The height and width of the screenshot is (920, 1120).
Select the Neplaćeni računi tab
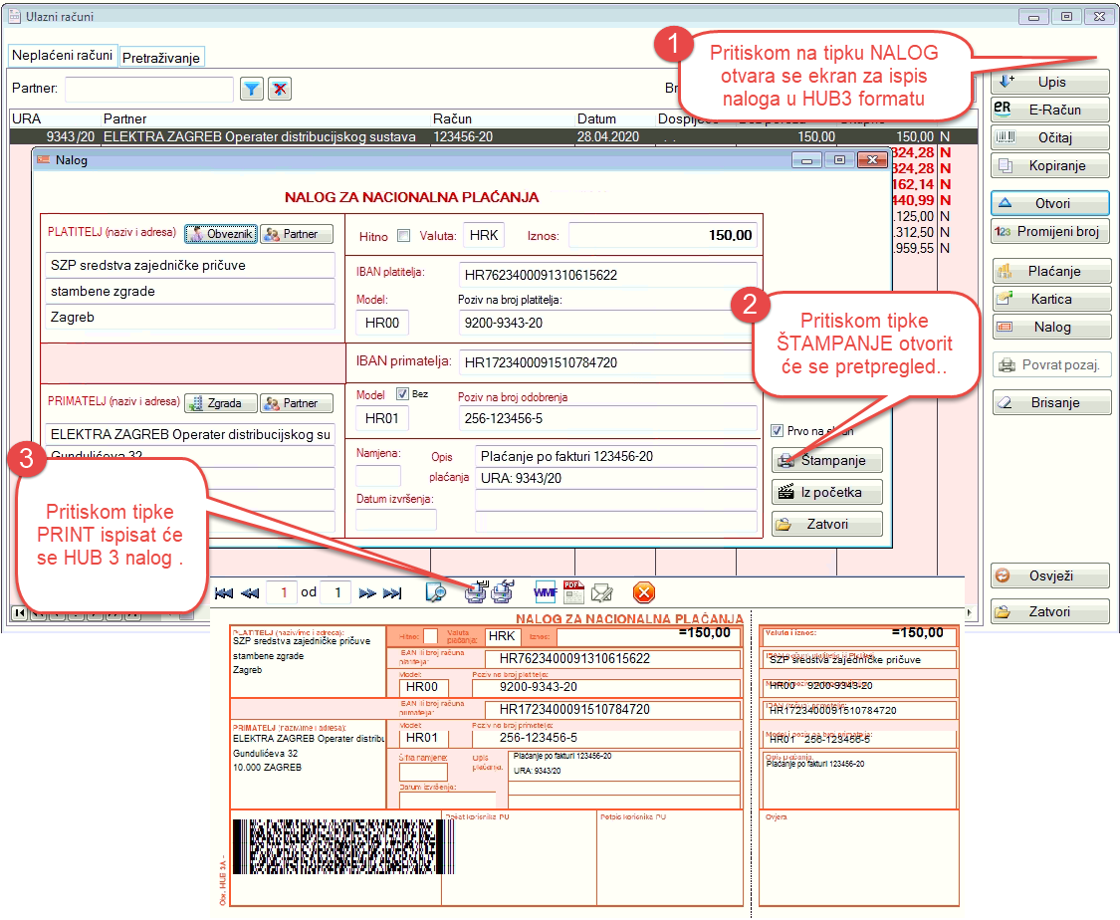(63, 55)
